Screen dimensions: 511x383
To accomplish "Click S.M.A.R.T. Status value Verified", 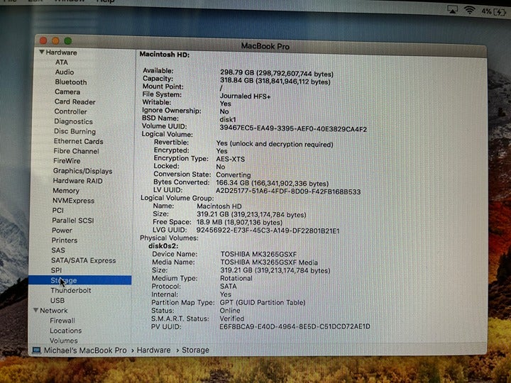I will (231, 318).
